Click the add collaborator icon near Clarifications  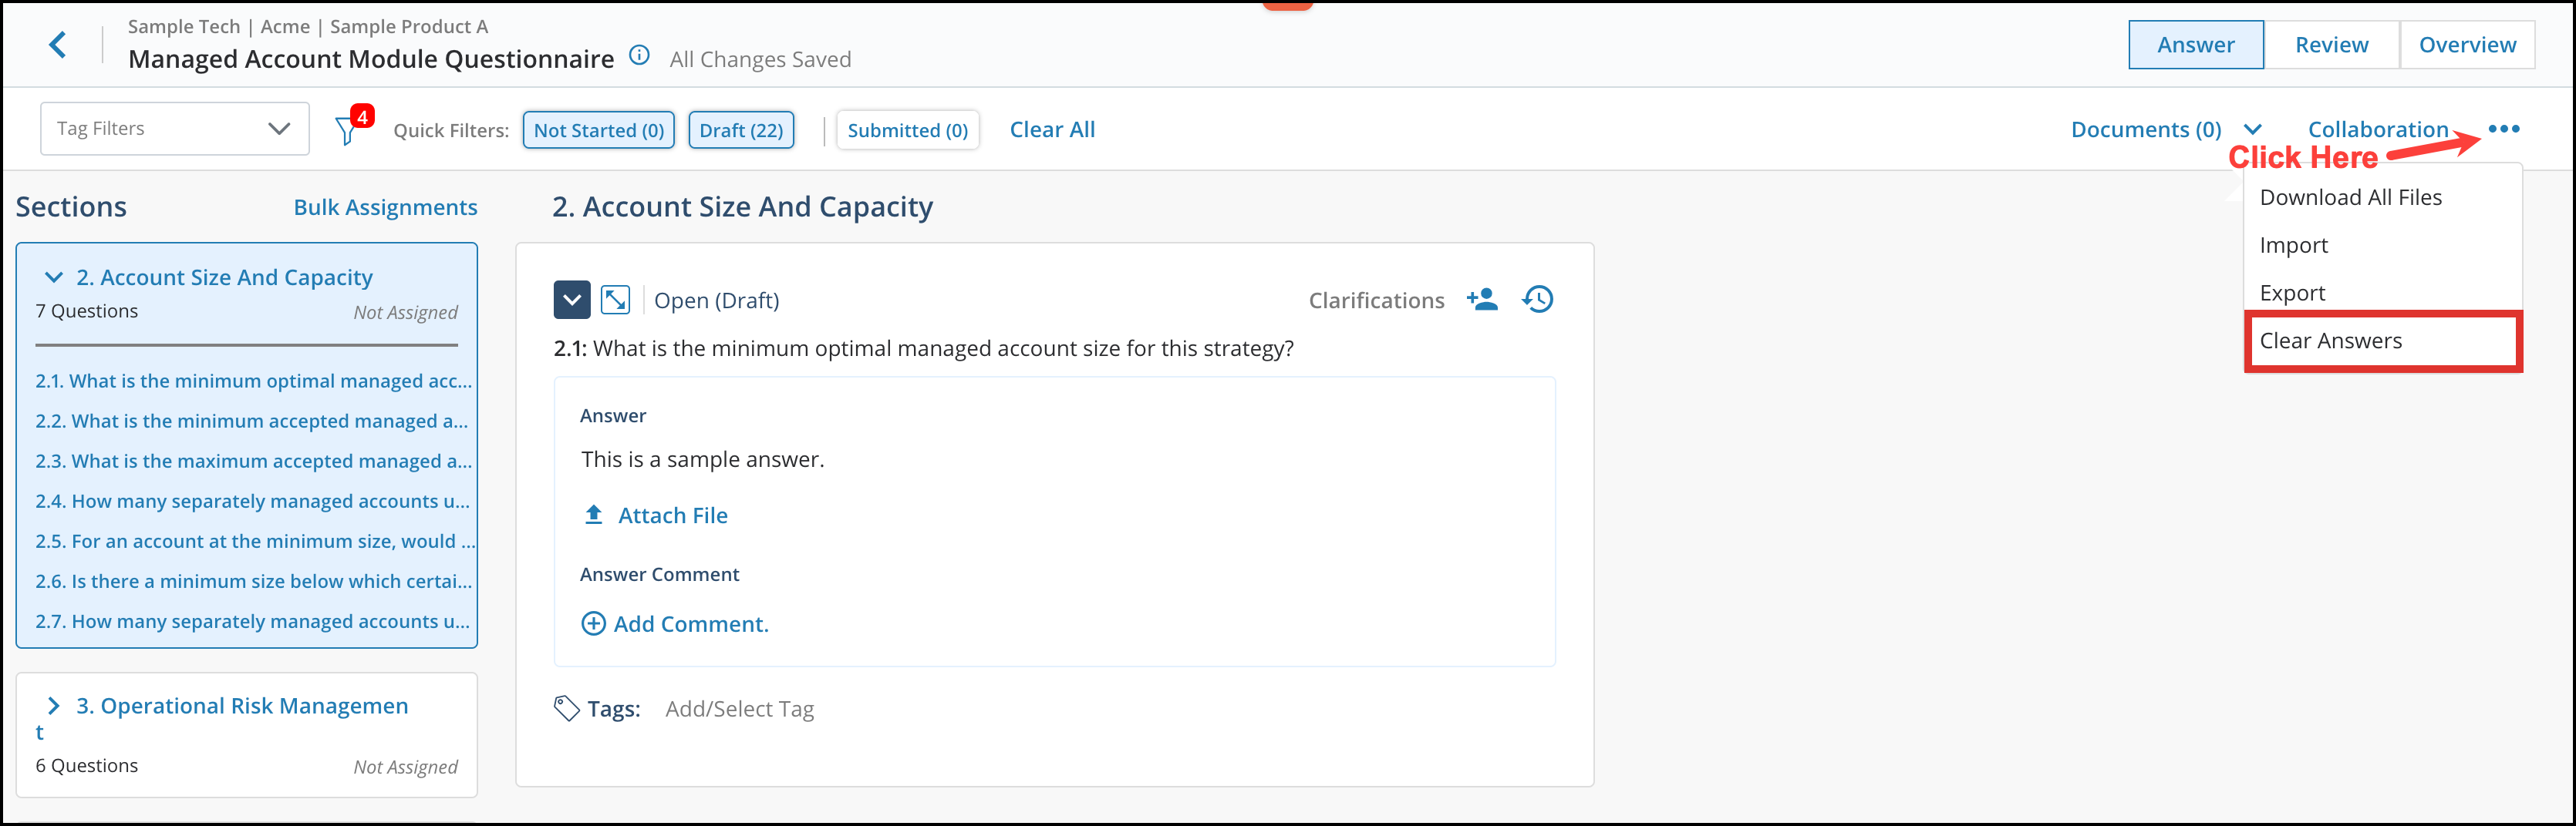pyautogui.click(x=1483, y=299)
